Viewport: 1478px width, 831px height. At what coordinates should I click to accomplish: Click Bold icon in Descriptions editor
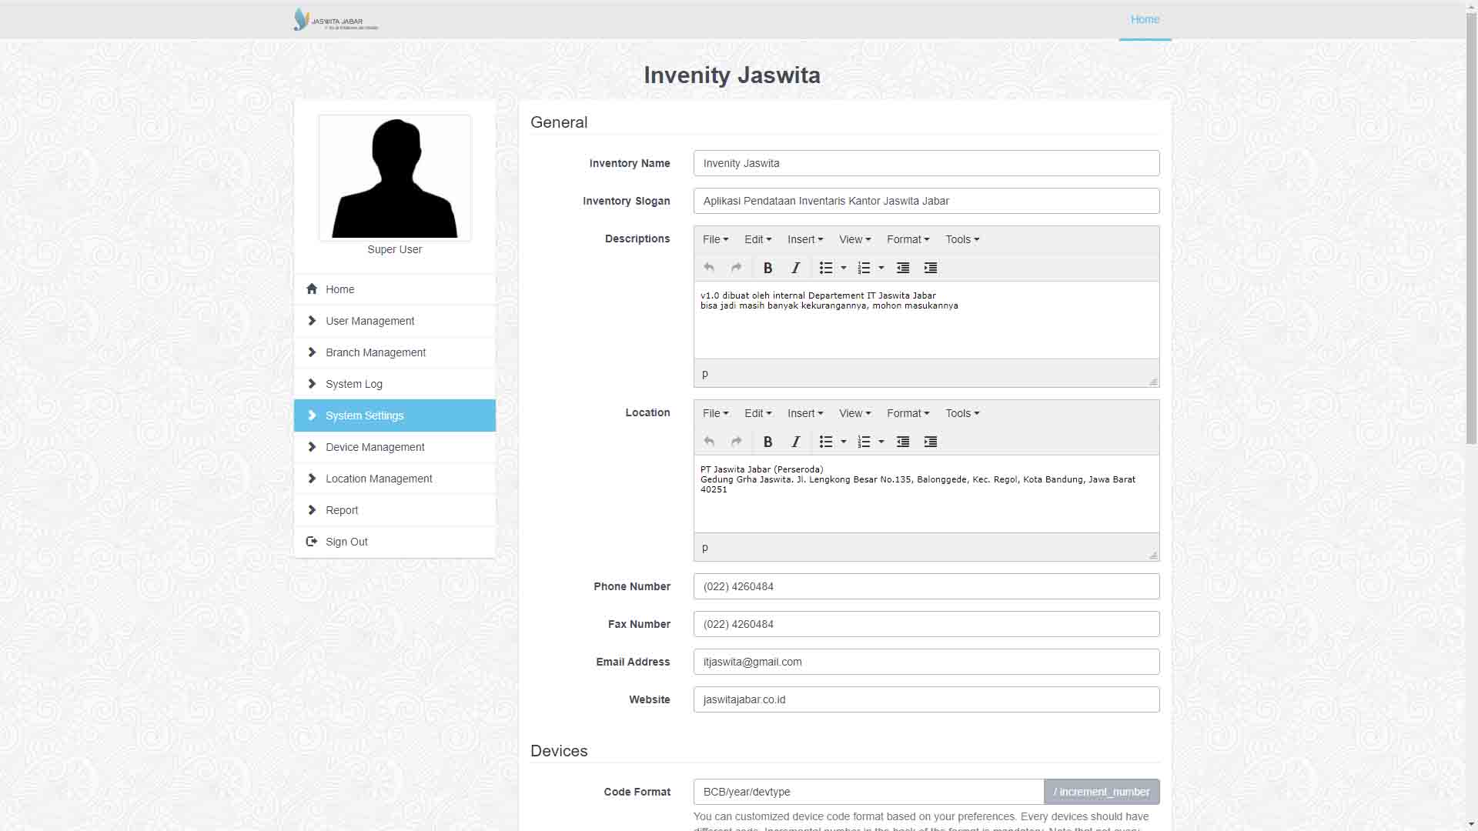point(767,268)
